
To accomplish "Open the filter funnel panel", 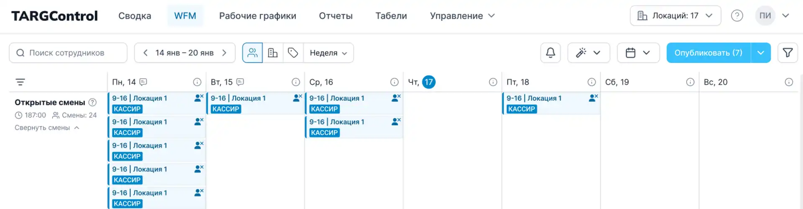I will (788, 53).
